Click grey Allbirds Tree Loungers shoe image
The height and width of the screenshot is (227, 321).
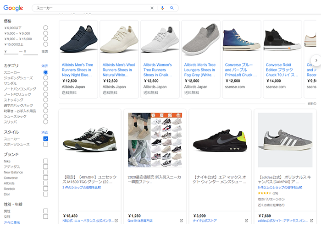201,40
